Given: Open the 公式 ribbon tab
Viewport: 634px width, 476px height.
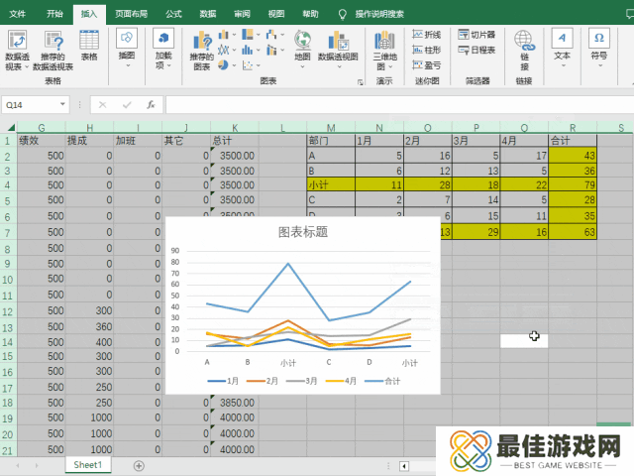Looking at the screenshot, I should 173,15.
